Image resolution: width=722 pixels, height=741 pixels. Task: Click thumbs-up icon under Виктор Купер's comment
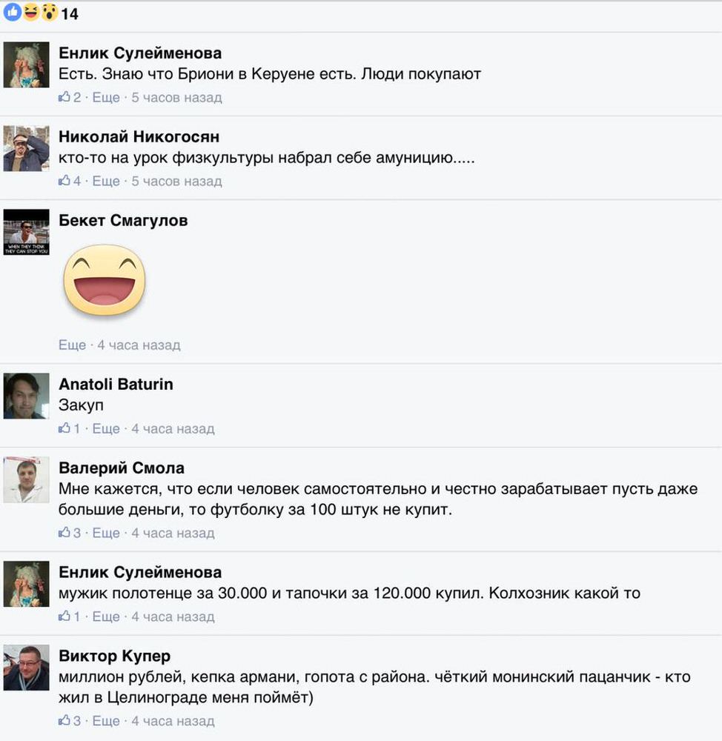coord(64,721)
